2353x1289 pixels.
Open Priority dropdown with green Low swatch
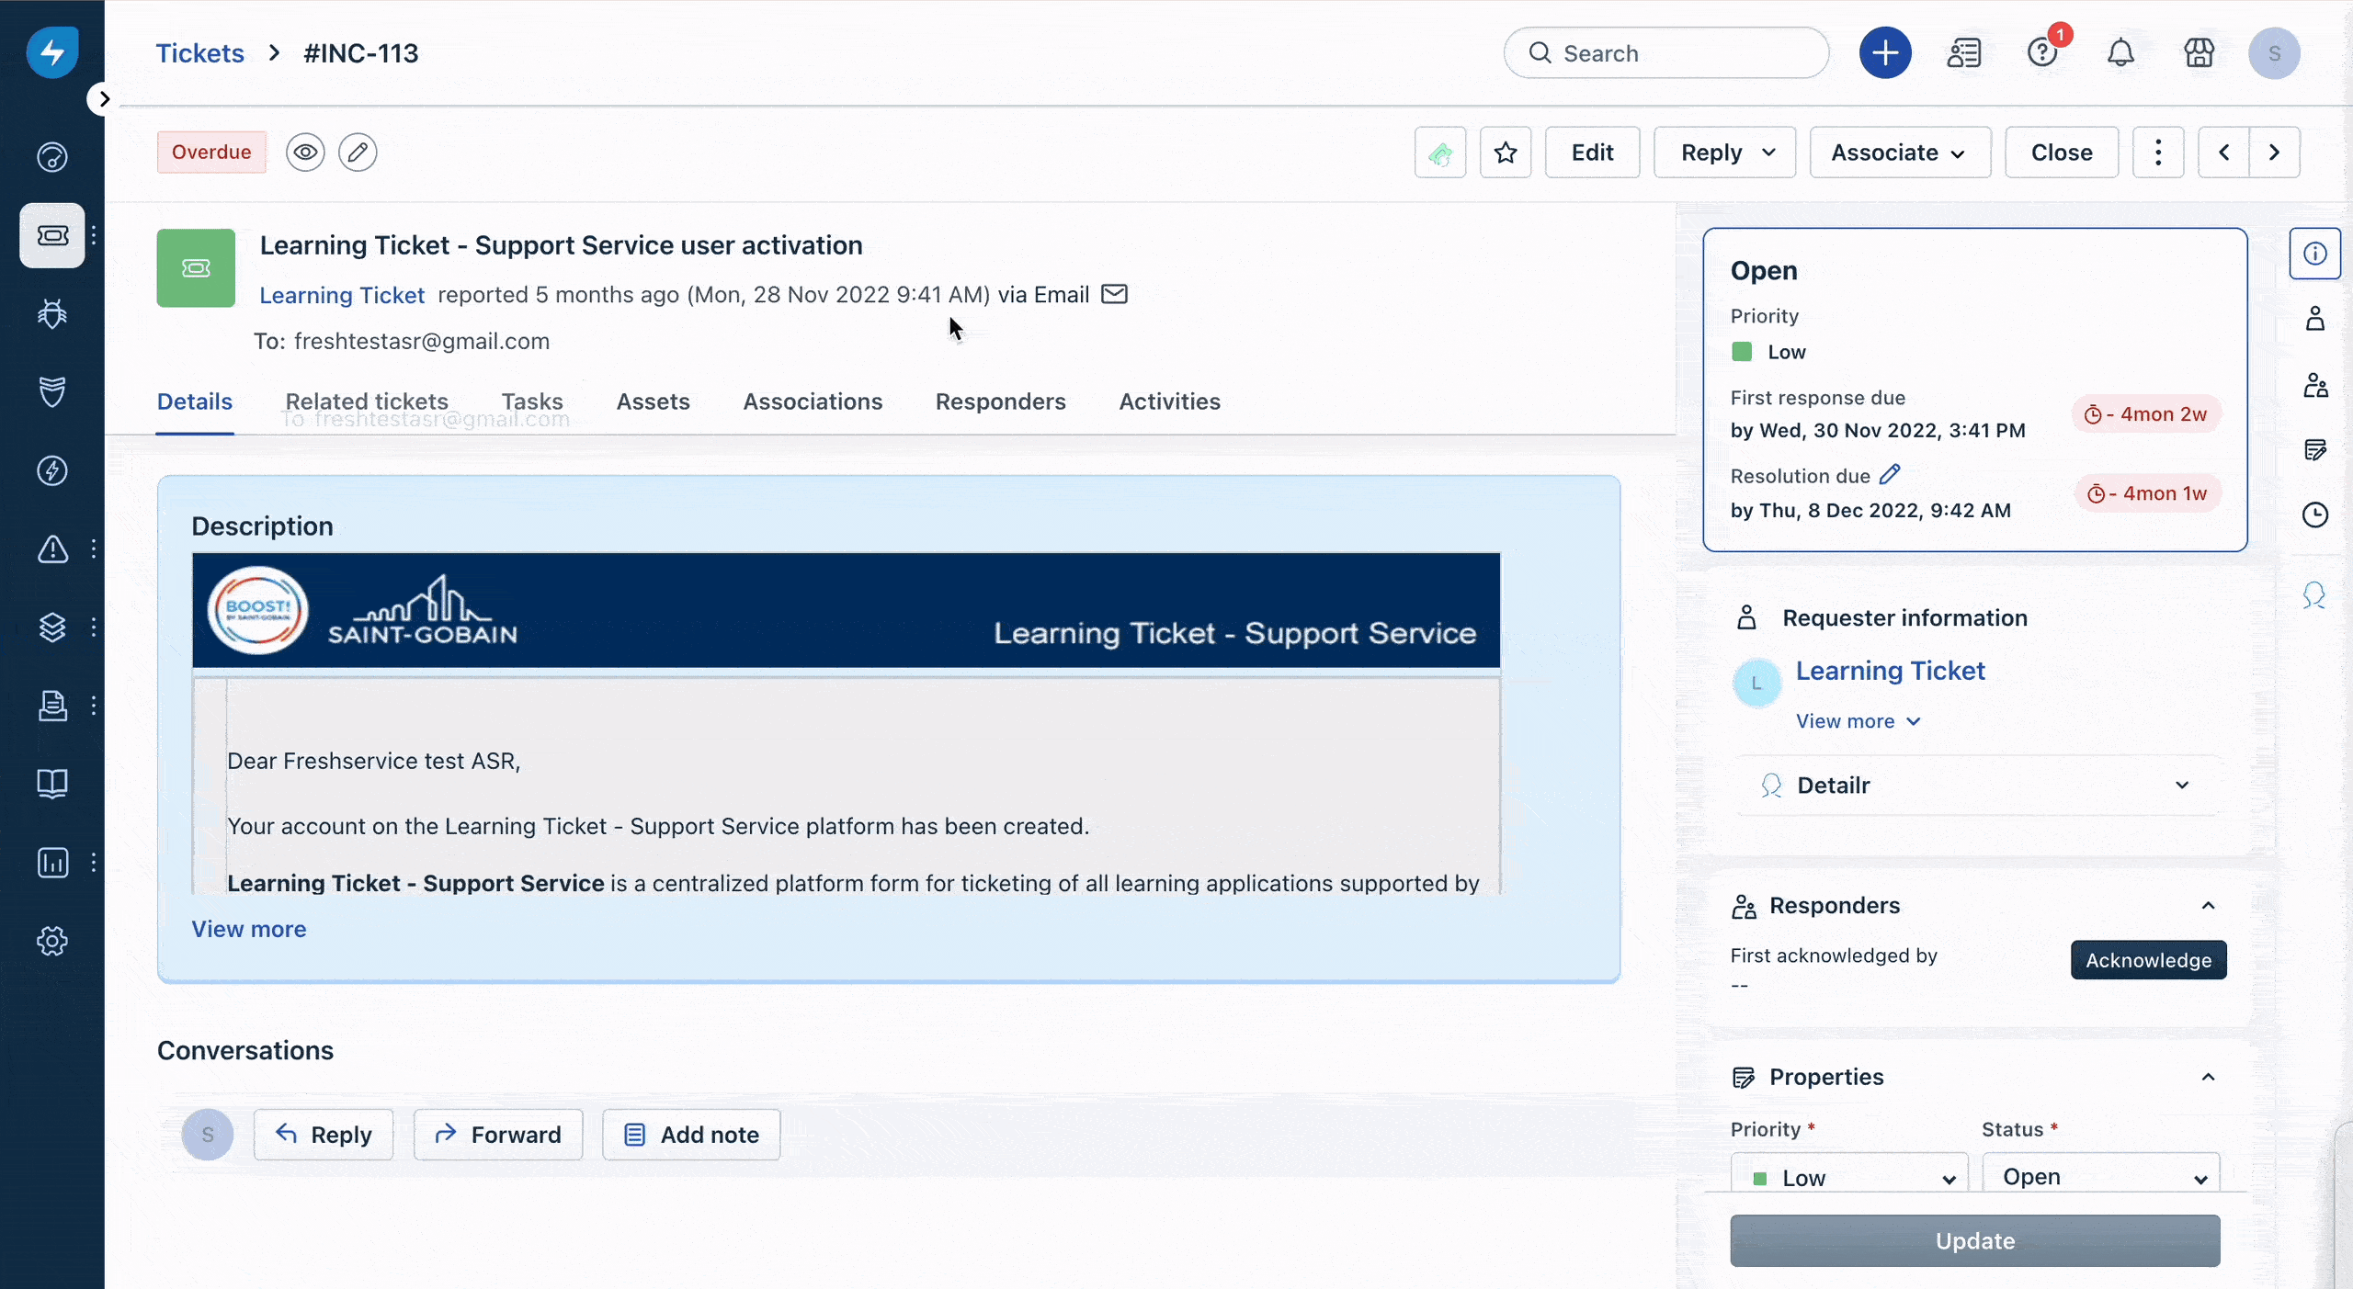tap(1848, 1177)
